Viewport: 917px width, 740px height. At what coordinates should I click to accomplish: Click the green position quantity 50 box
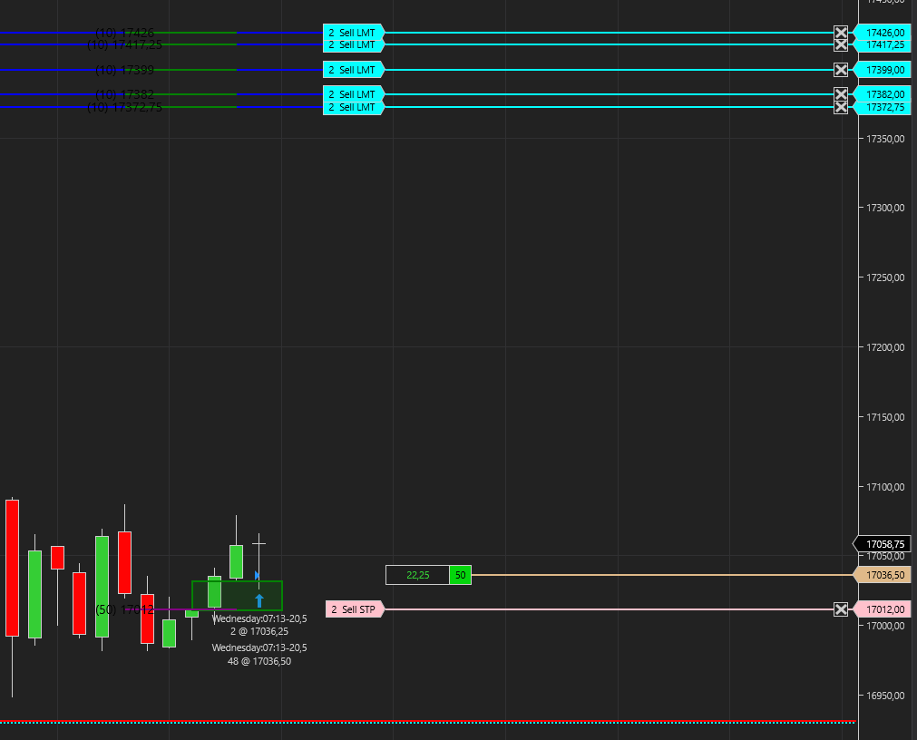pos(460,575)
